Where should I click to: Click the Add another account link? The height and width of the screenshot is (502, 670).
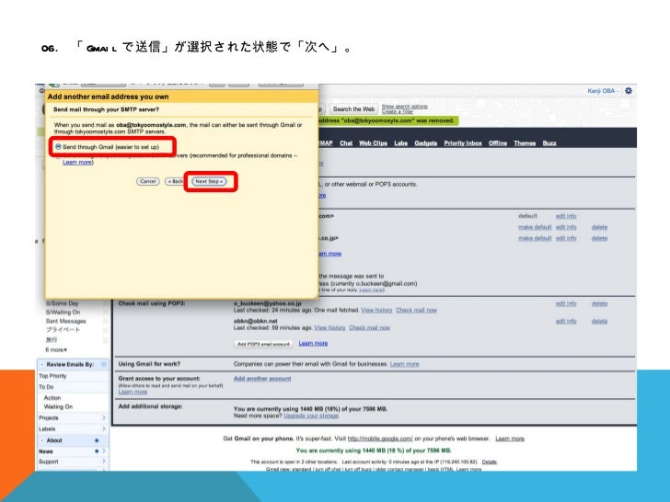coord(262,379)
